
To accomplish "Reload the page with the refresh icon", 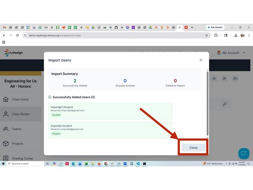I will pyautogui.click(x=18, y=36).
